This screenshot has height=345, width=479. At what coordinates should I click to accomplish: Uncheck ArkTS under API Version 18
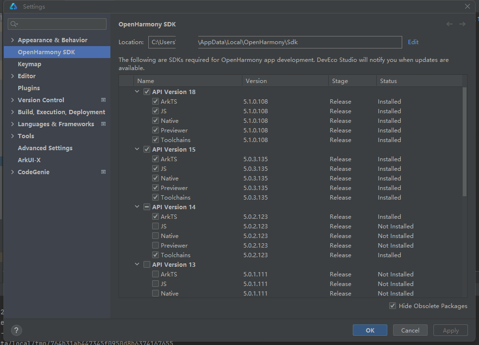pyautogui.click(x=156, y=101)
